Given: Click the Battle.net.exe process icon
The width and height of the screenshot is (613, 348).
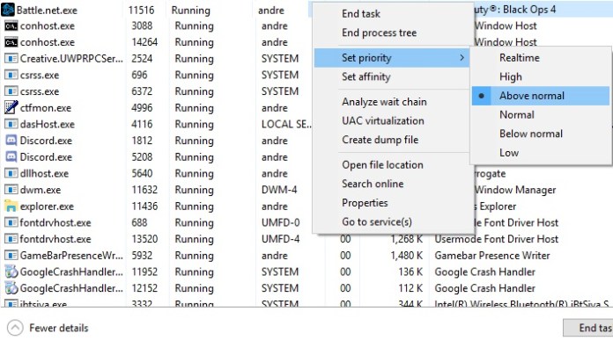Looking at the screenshot, I should tap(7, 10).
